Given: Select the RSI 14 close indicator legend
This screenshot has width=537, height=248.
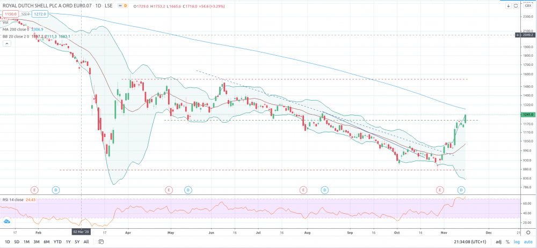Looking at the screenshot, I should 14,200.
